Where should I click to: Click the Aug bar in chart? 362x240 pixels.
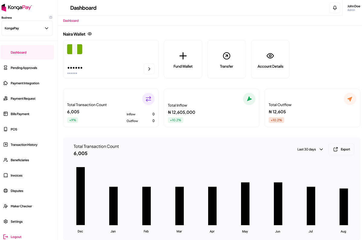point(344,207)
